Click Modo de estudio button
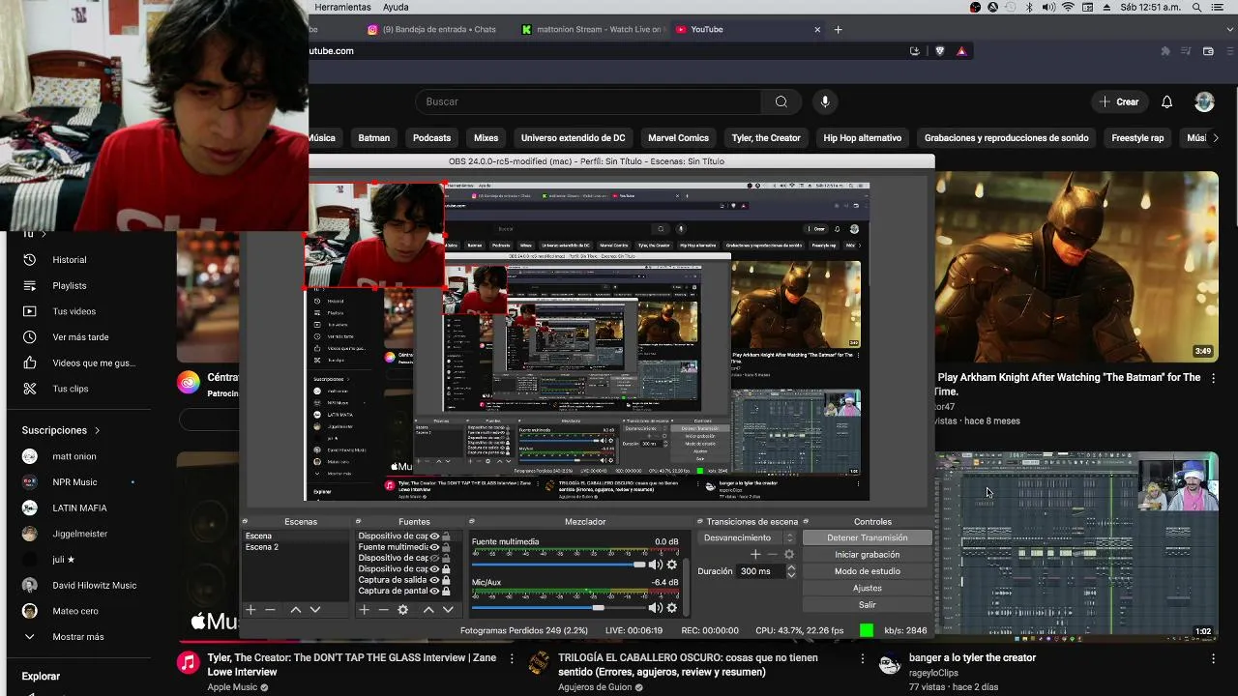Image resolution: width=1238 pixels, height=696 pixels. tap(867, 571)
